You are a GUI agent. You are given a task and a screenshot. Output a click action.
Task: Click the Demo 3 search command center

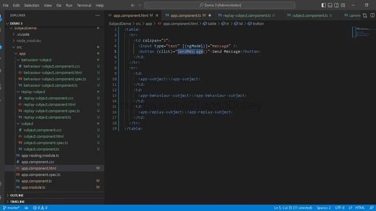tap(220, 5)
